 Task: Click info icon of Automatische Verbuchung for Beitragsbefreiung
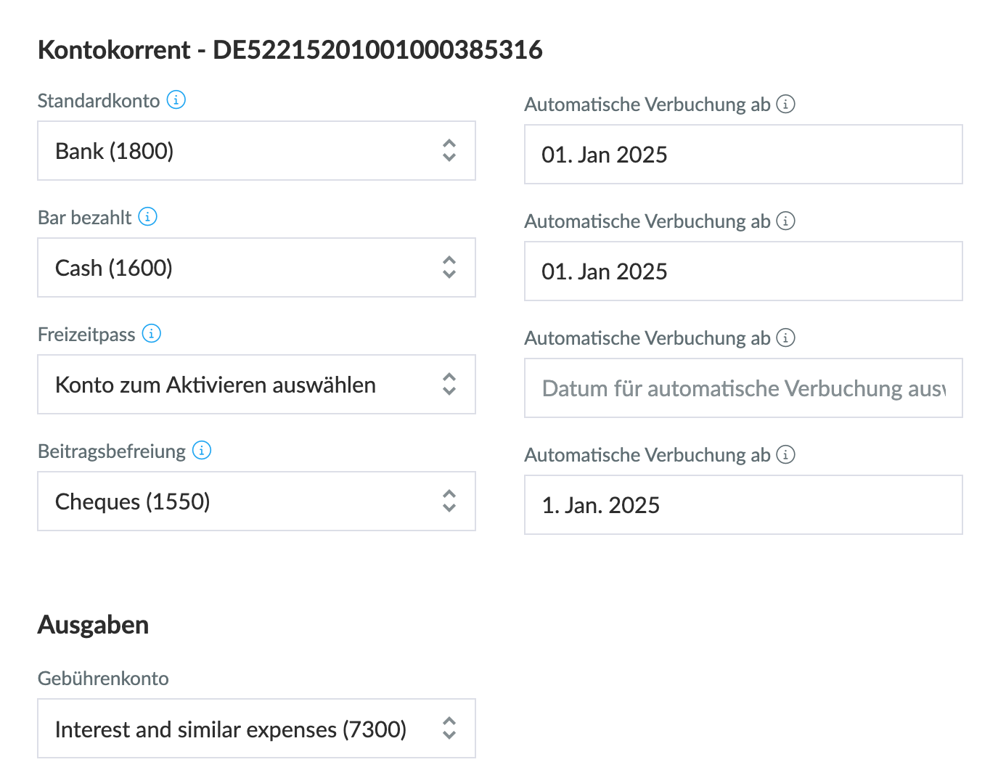tap(786, 454)
